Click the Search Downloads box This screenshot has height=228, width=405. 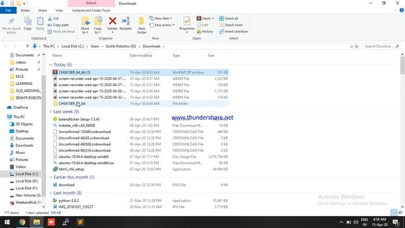click(382, 46)
